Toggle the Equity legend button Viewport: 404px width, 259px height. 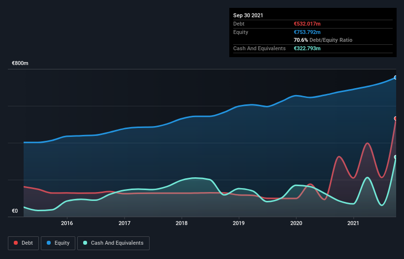[x=58, y=243]
